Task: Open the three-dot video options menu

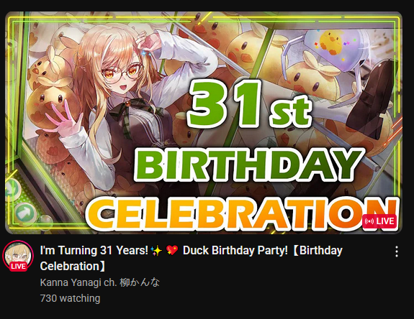Action: [x=396, y=252]
